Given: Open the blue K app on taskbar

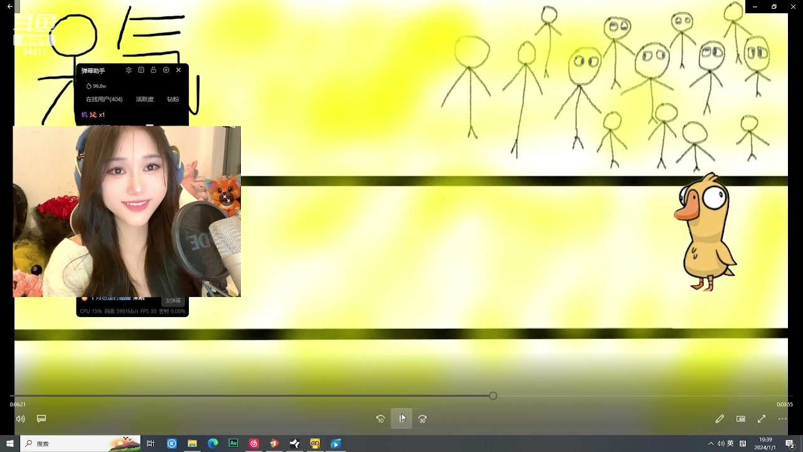Looking at the screenshot, I should [x=172, y=444].
